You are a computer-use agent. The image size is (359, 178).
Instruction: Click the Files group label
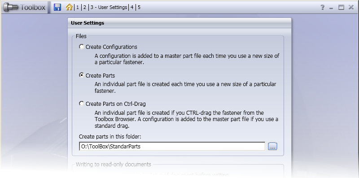coord(81,36)
